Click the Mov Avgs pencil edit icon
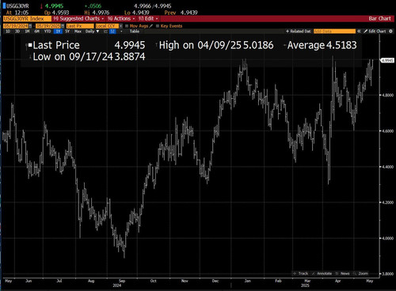This screenshot has height=291, width=396. point(151,26)
